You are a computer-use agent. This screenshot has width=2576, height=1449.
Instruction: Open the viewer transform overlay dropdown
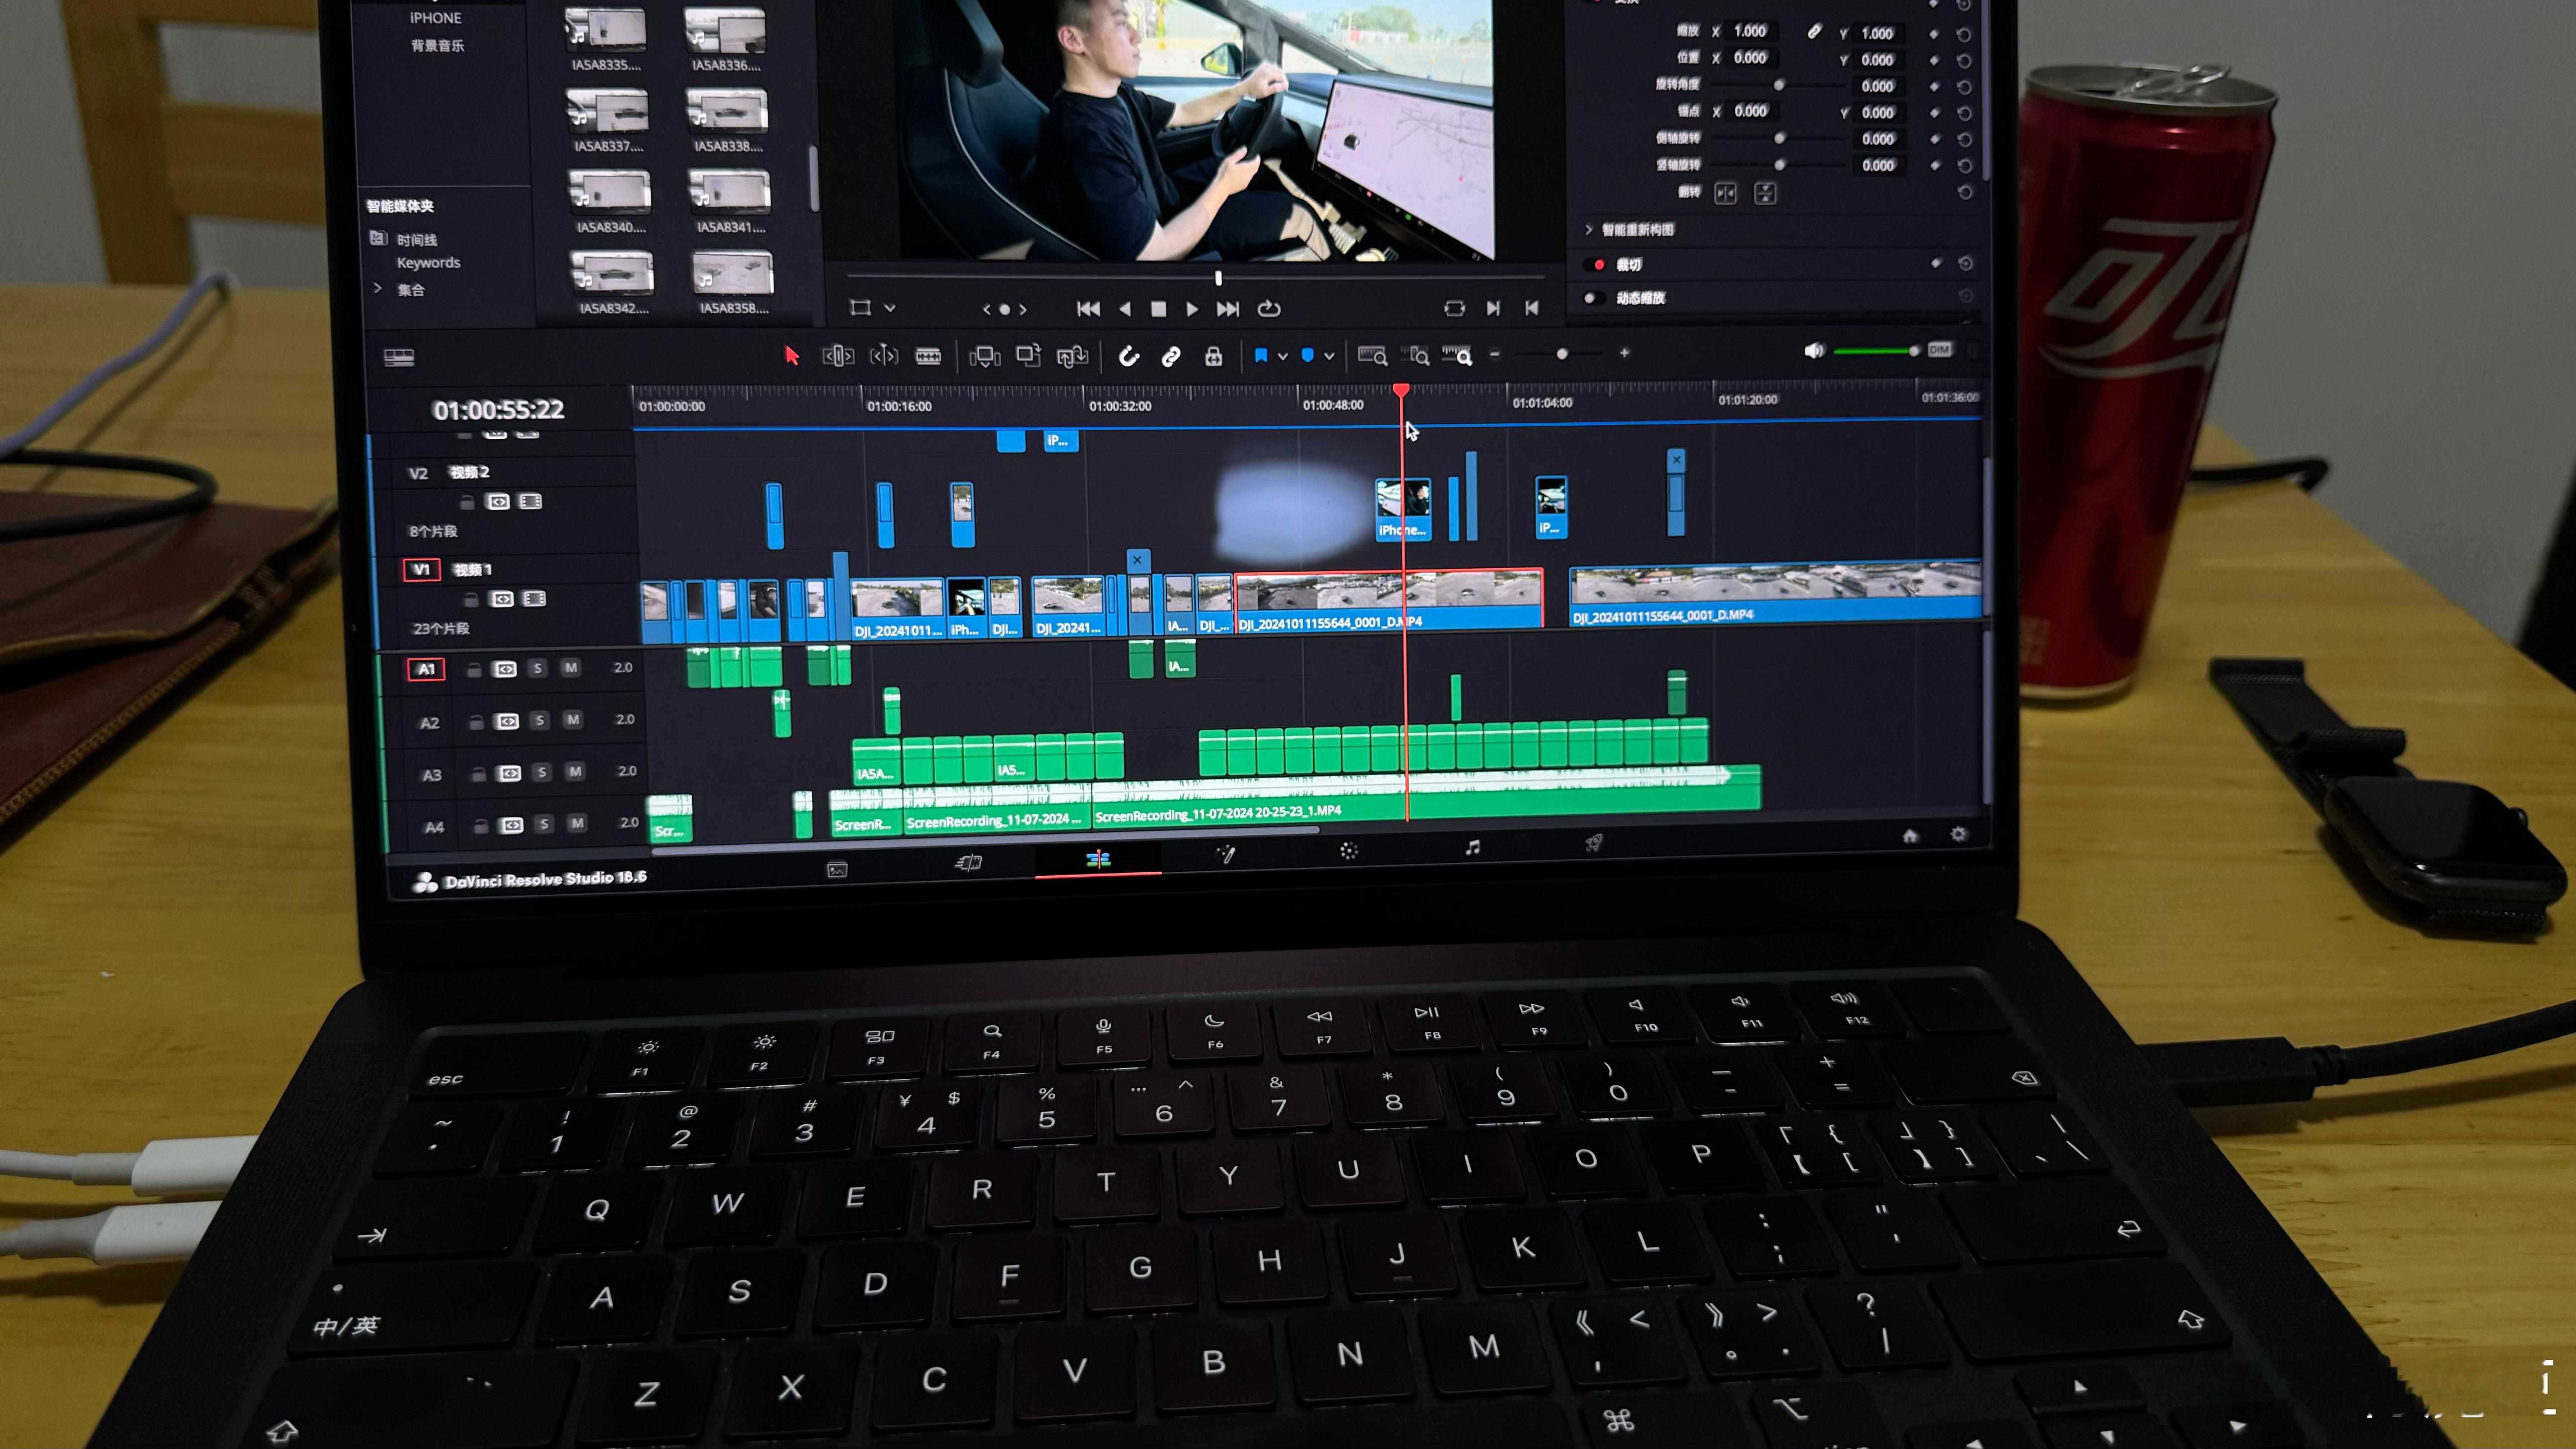(x=890, y=308)
